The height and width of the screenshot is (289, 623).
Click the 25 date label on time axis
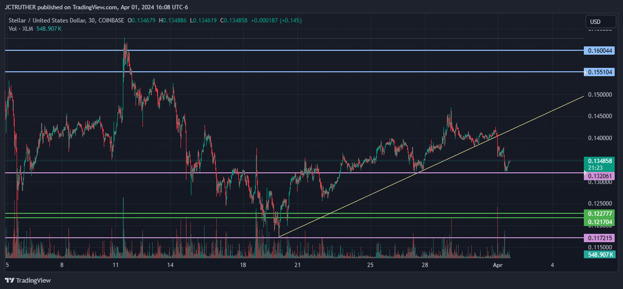(x=370, y=265)
